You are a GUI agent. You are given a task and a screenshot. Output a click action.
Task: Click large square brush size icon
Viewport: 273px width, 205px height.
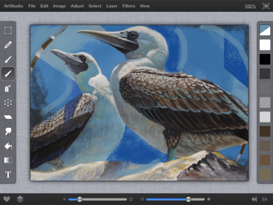[131, 199]
